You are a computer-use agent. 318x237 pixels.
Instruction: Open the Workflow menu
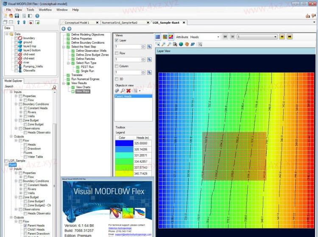point(45,9)
